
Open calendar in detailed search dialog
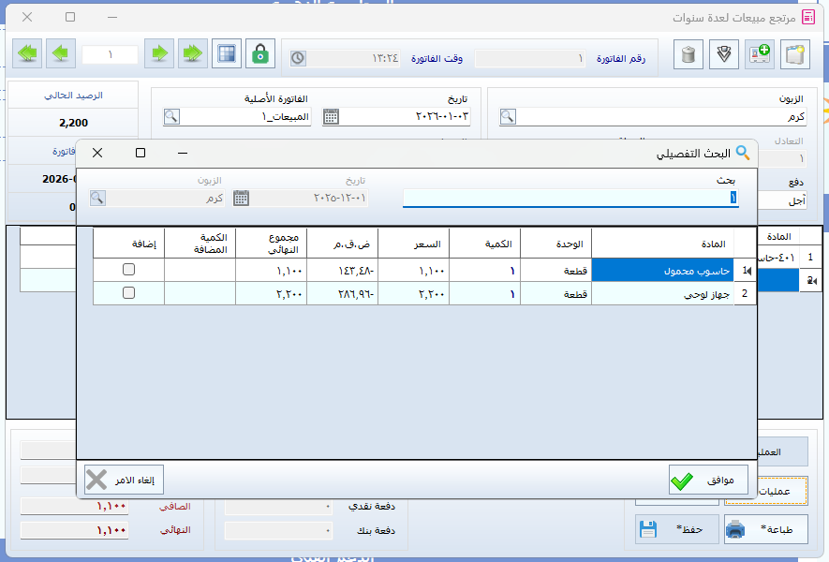coord(241,198)
